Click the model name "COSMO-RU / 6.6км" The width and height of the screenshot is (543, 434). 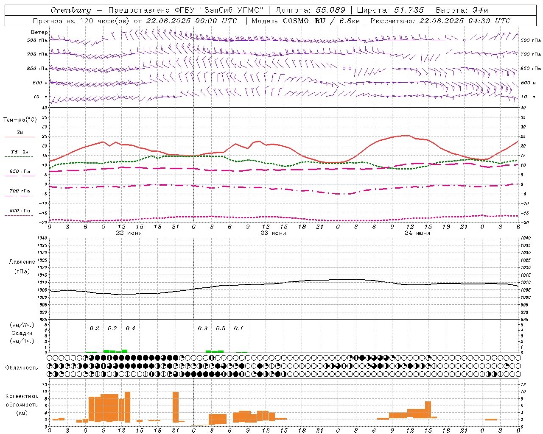tap(322, 21)
